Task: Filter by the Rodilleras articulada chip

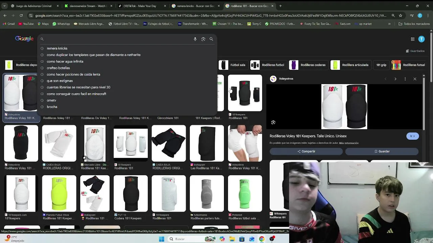Action: 351,65
